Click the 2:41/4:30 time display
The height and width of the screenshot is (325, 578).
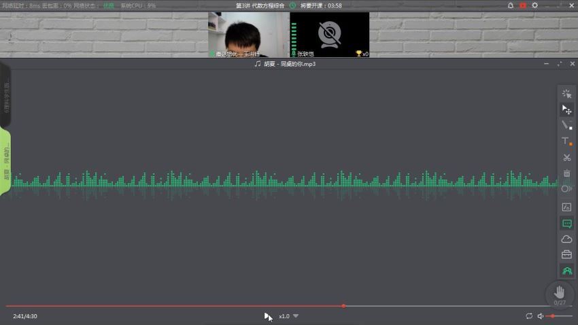click(25, 316)
